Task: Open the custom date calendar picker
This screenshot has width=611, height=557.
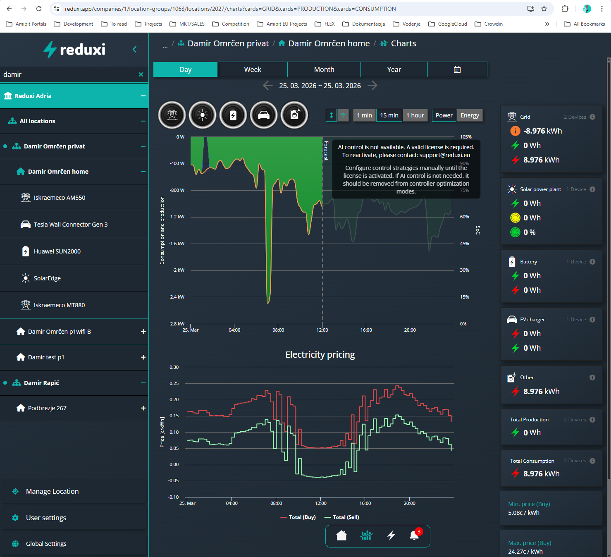Action: (457, 69)
